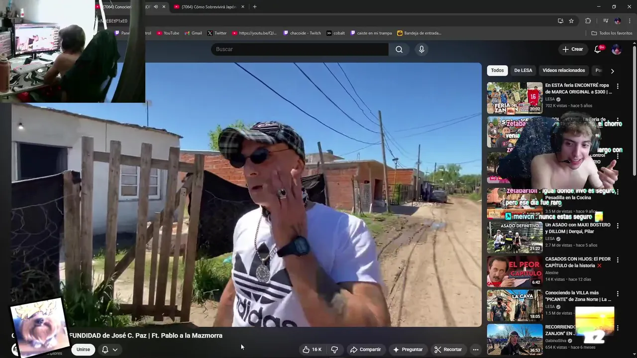Start voice search with the microphone icon
This screenshot has height=358, width=637.
pos(422,49)
